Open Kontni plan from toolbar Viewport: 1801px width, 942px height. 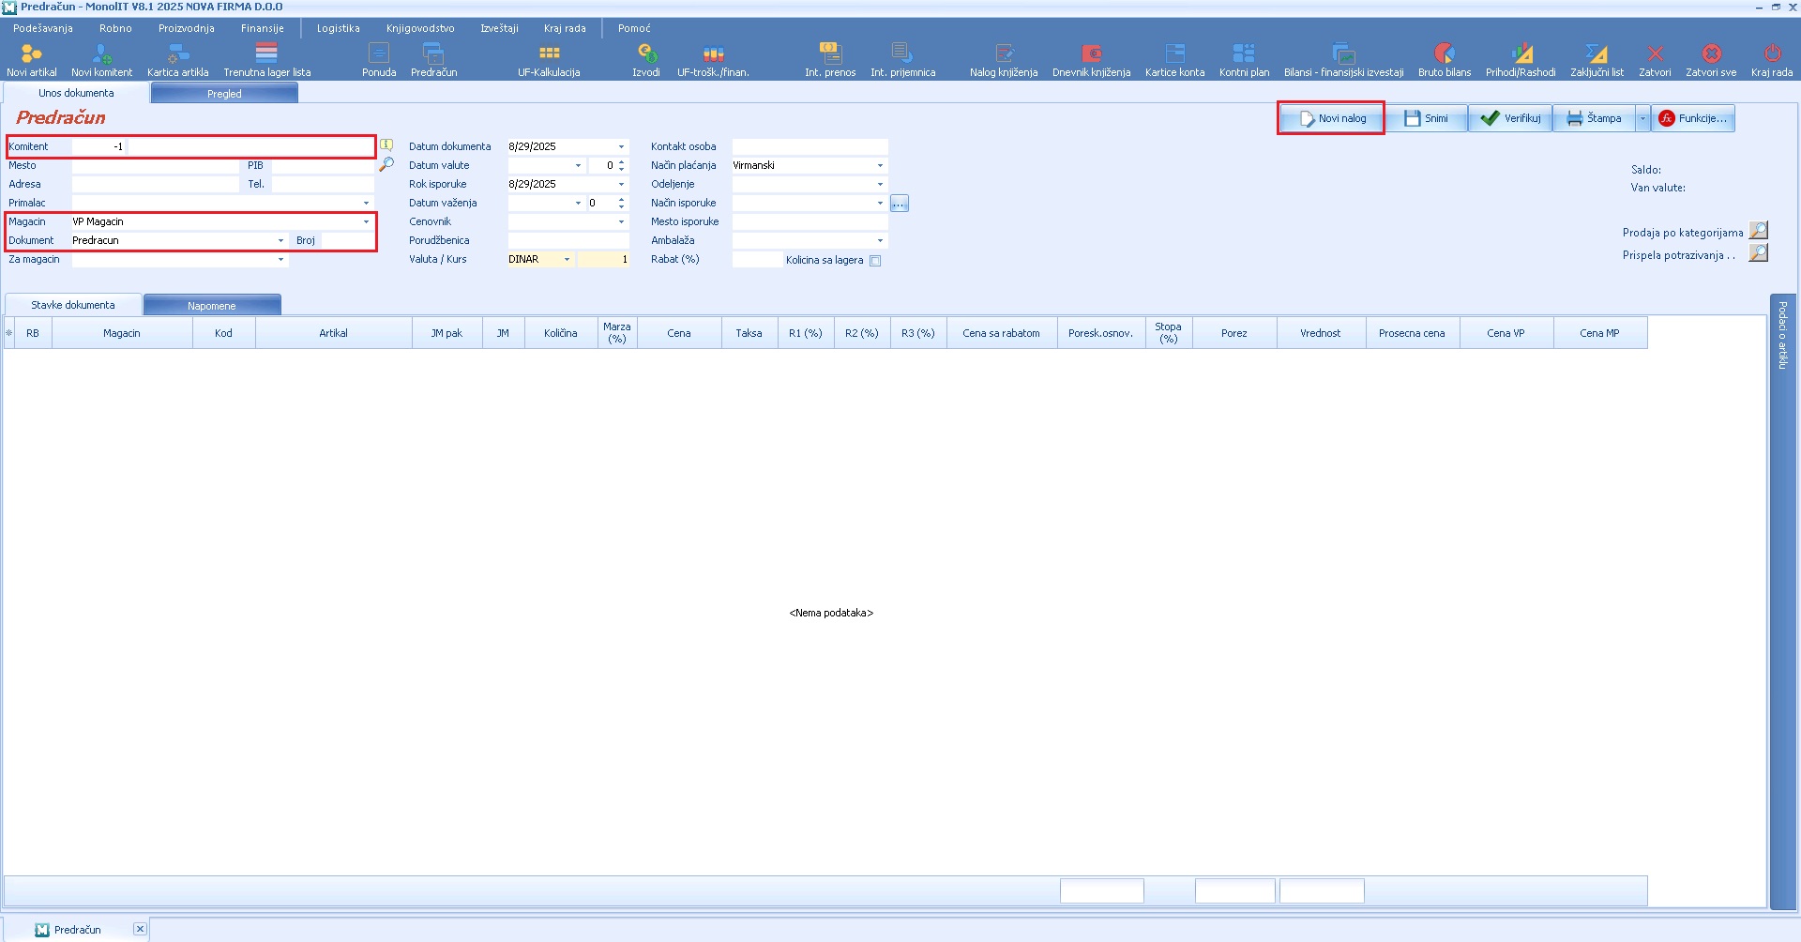[x=1244, y=59]
